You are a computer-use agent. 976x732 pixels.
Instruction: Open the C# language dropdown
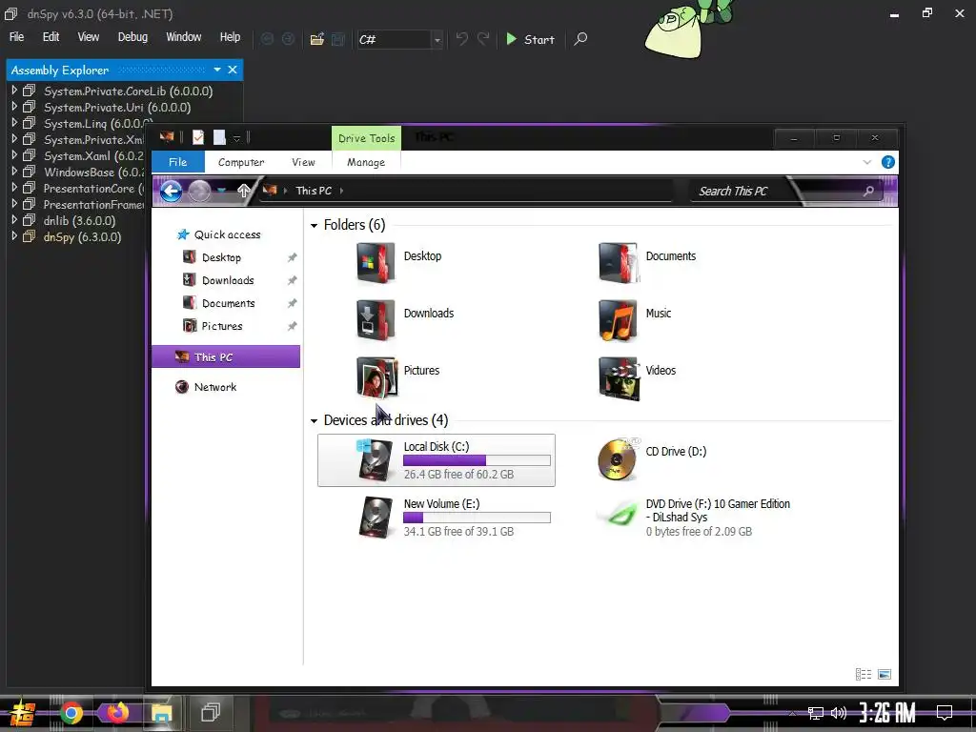click(437, 40)
